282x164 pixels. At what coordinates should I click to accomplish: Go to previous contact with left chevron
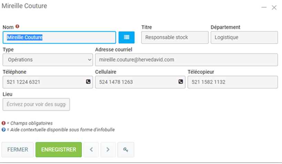[x=91, y=150]
